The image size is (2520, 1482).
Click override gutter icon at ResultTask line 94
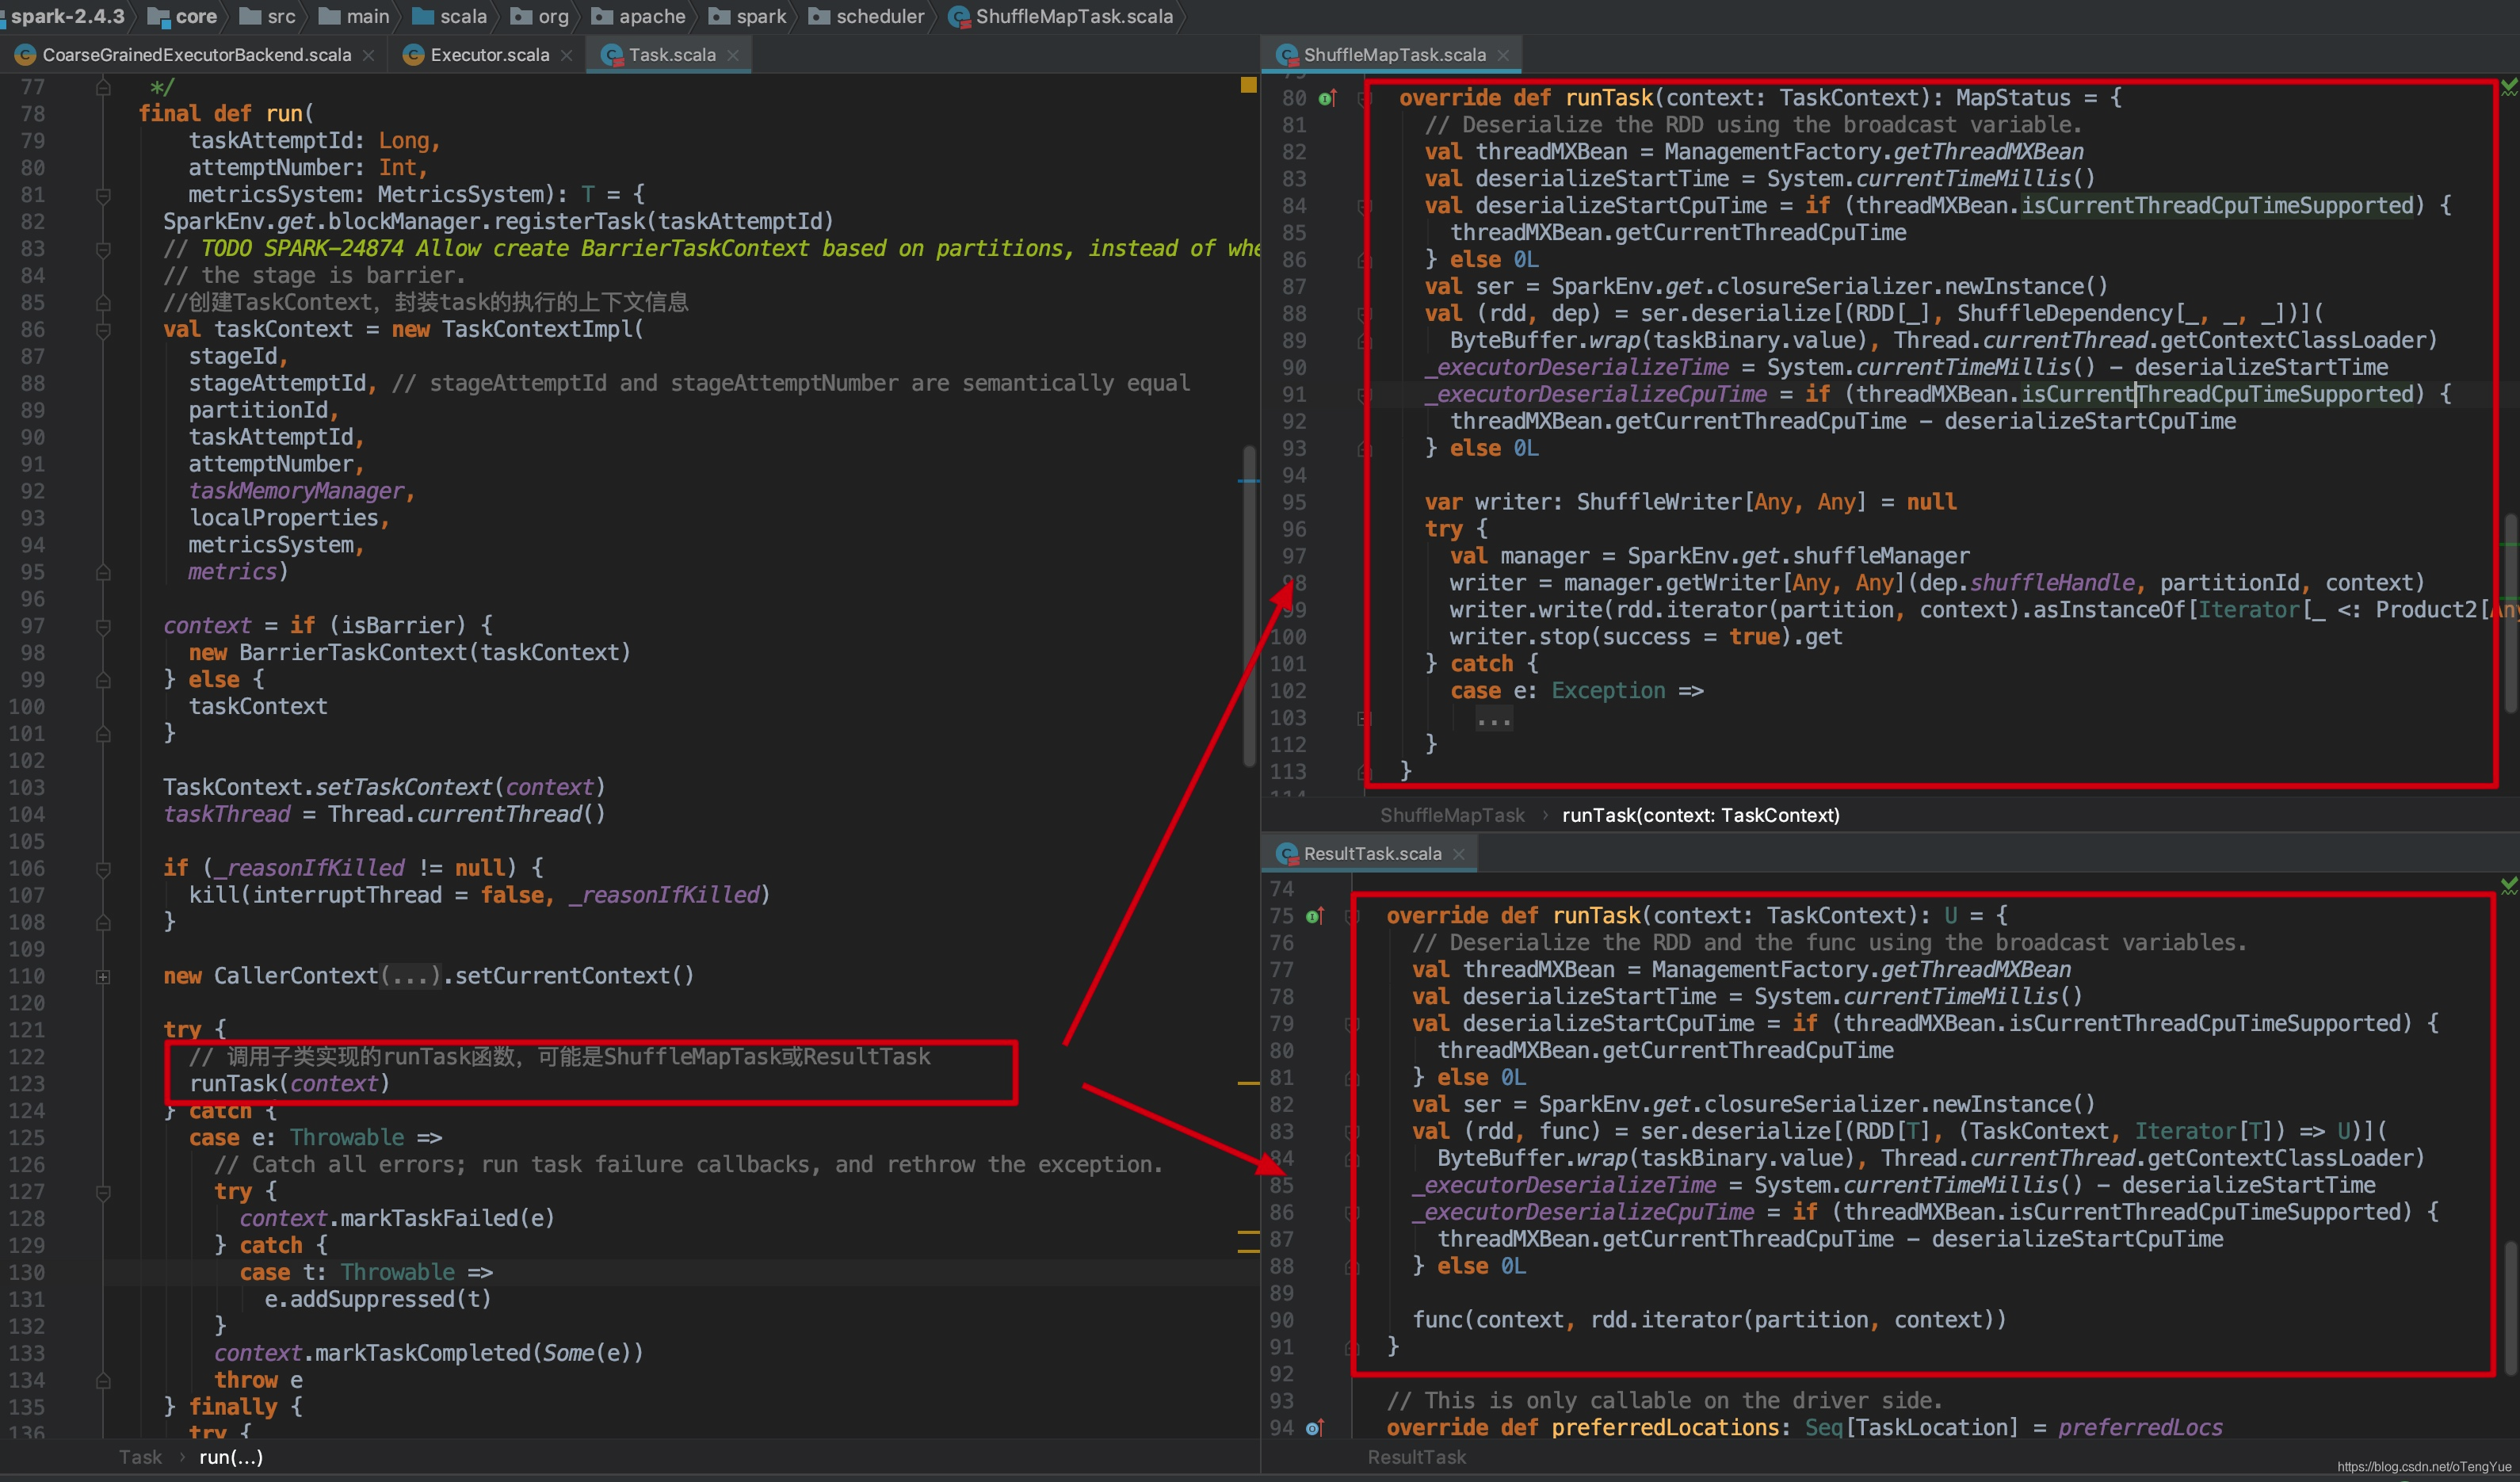click(1315, 1428)
